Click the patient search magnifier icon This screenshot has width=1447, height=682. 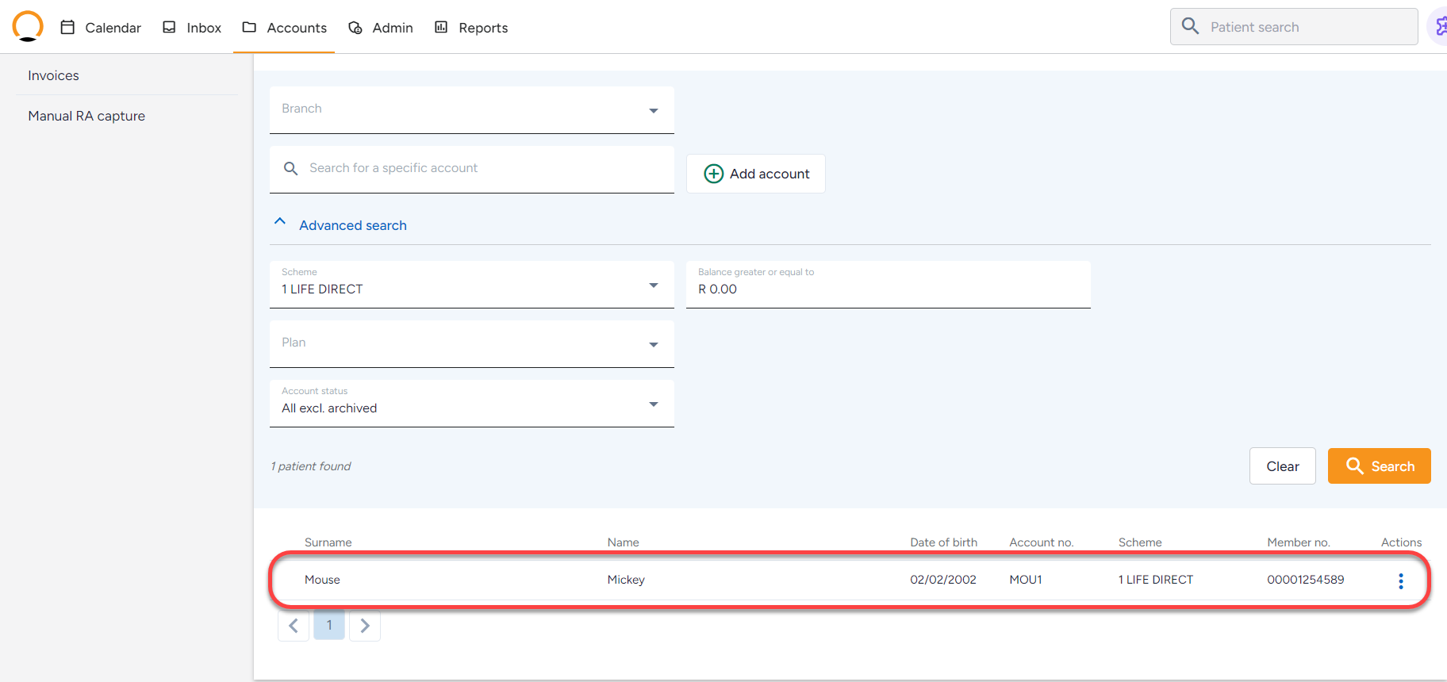point(1190,26)
